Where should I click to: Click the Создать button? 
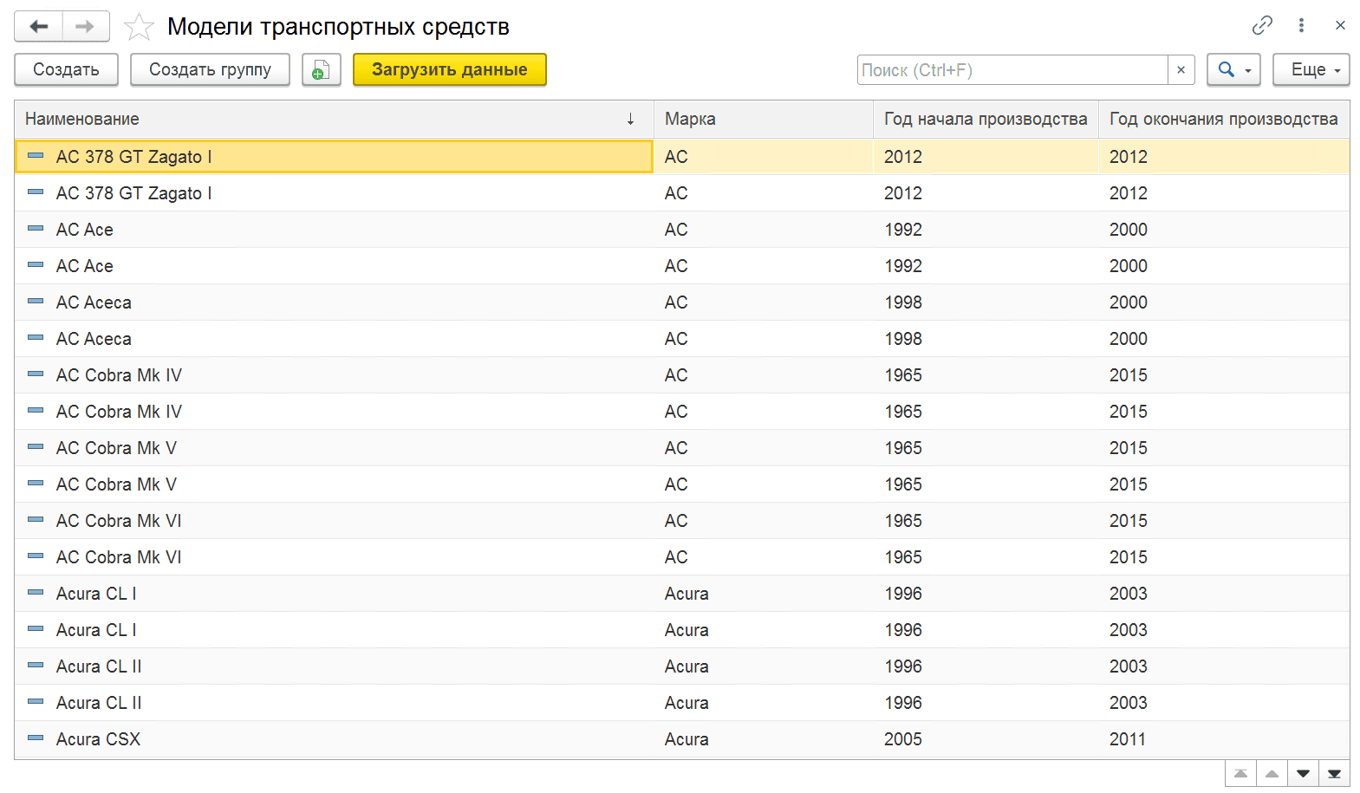[x=66, y=69]
